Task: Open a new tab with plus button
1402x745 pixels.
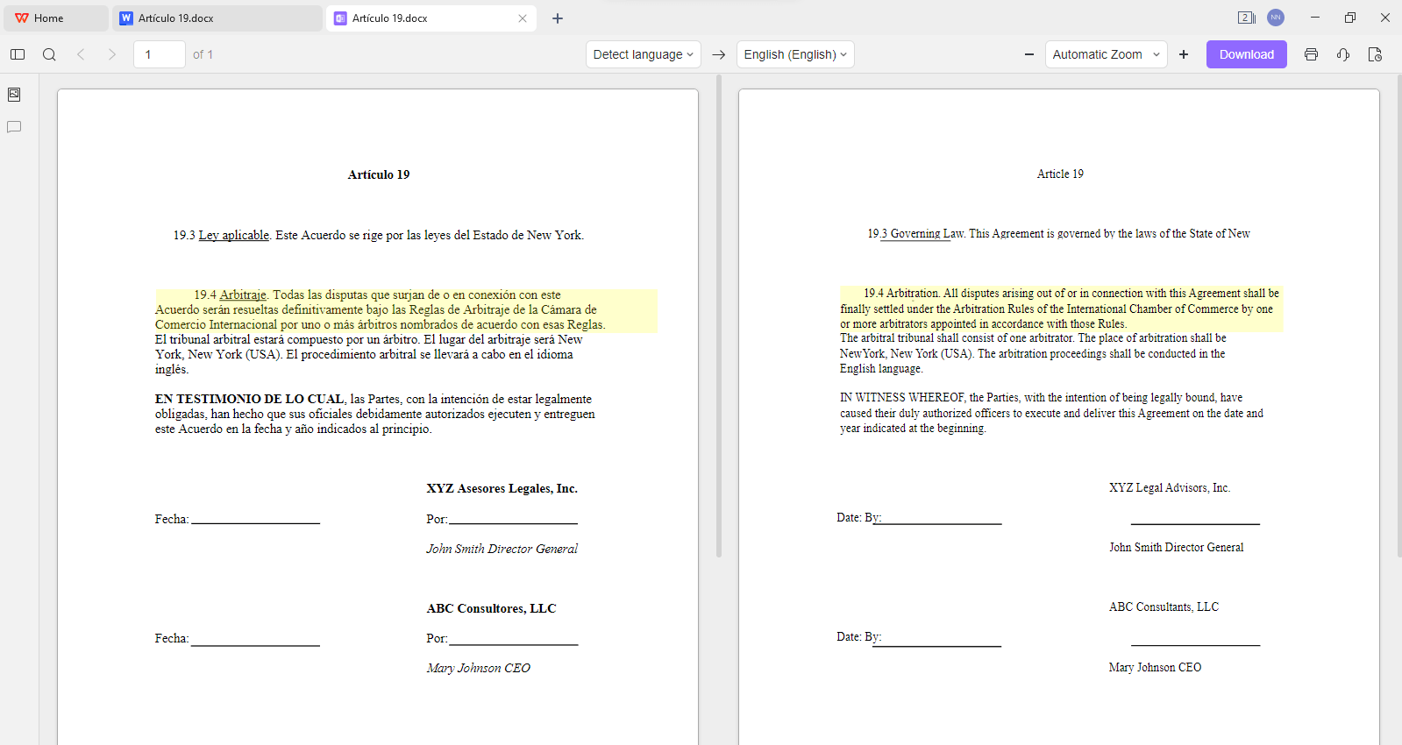Action: (x=558, y=18)
